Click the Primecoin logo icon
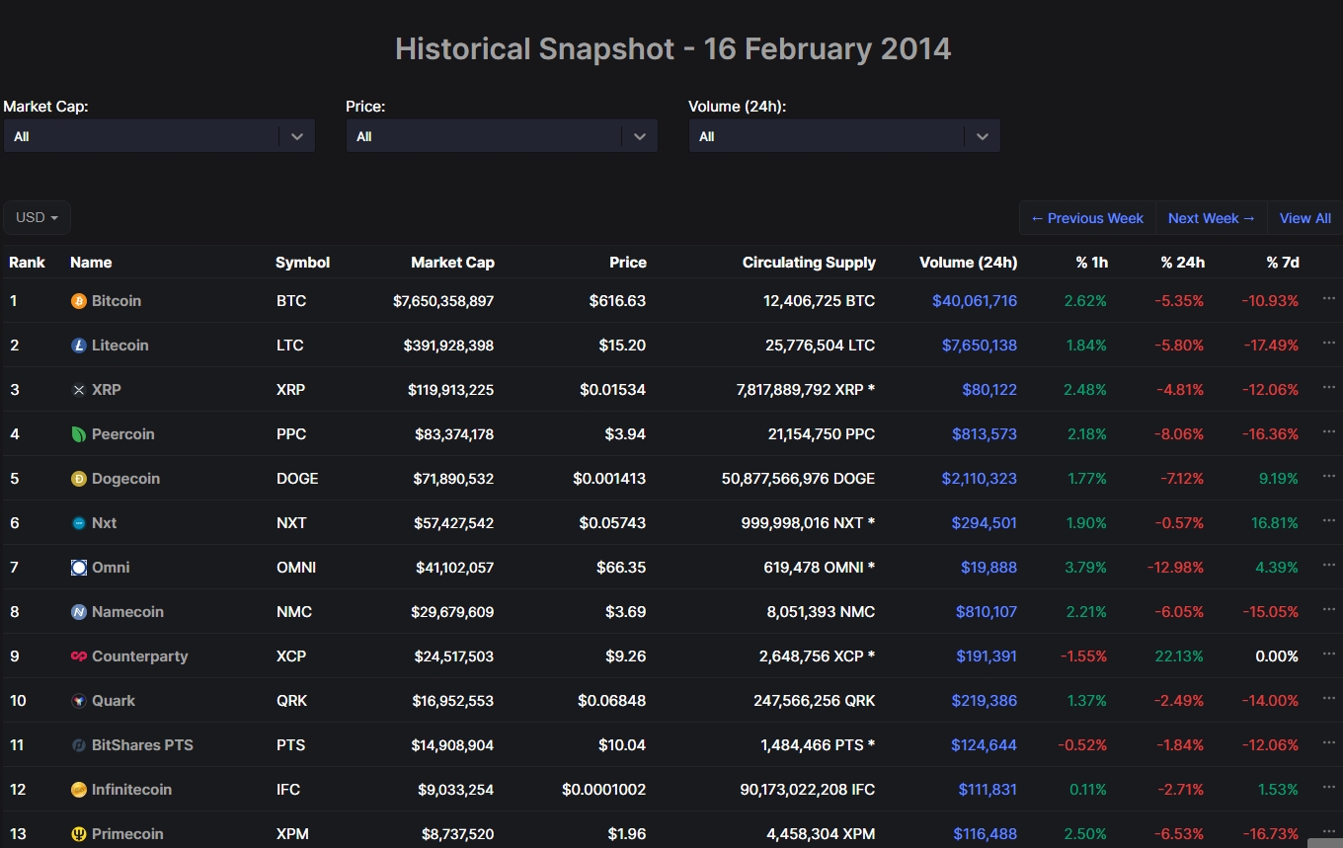Image resolution: width=1343 pixels, height=848 pixels. pyautogui.click(x=79, y=834)
